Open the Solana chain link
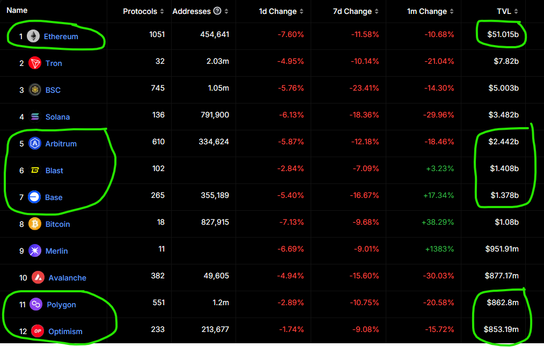Screen dimensions: 544x347 pos(57,117)
